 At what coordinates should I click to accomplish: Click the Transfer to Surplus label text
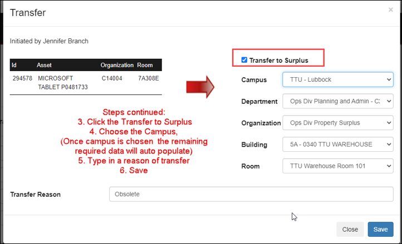click(279, 61)
